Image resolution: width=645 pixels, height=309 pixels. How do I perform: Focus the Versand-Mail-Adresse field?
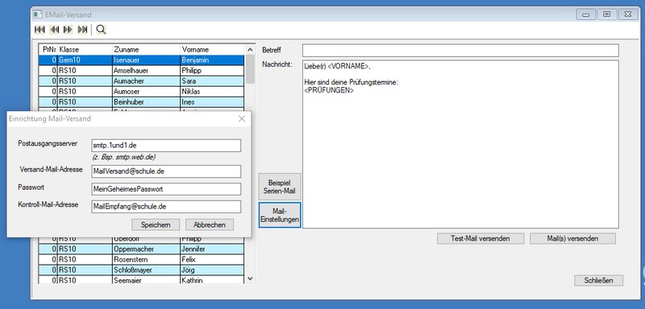pos(166,171)
